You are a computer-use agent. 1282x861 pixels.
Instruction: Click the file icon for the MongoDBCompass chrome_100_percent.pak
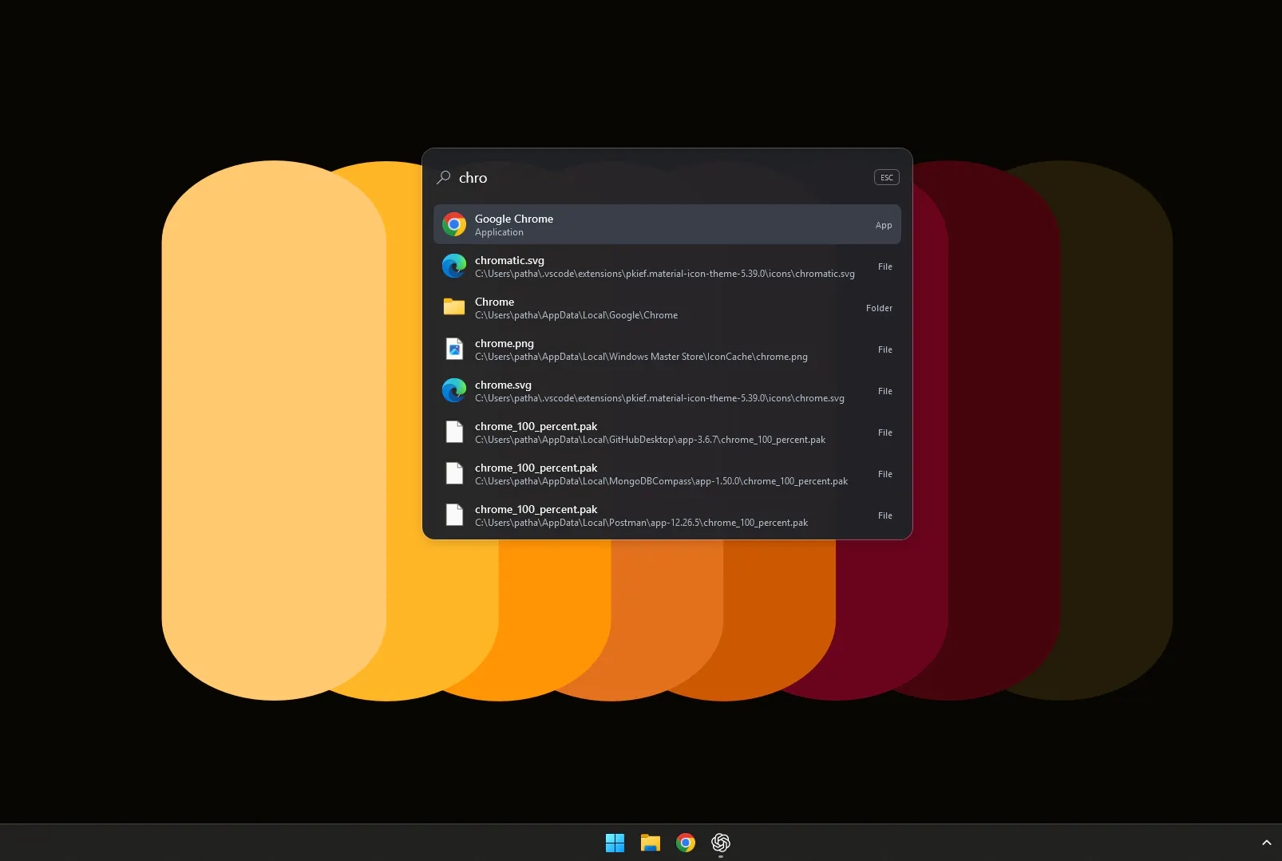[x=454, y=473]
